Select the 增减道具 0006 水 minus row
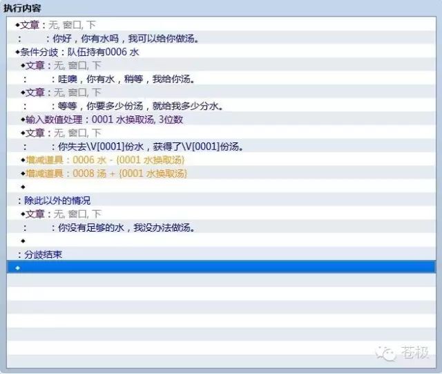This screenshot has height=374, width=442. (x=221, y=160)
